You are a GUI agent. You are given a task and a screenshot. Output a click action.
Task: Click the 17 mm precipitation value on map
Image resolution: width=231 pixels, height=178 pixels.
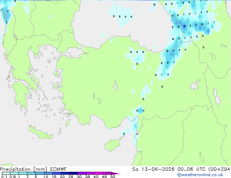[x=184, y=26]
